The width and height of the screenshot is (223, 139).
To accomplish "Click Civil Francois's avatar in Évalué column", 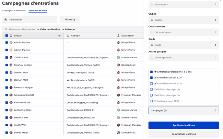I will pos(11,58).
